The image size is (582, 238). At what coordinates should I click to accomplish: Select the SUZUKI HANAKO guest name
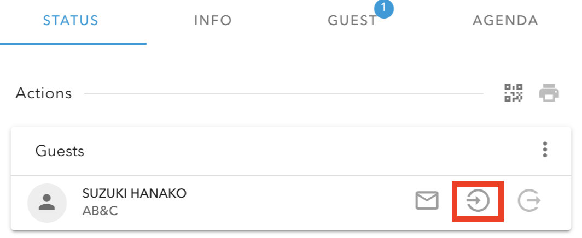tap(135, 193)
